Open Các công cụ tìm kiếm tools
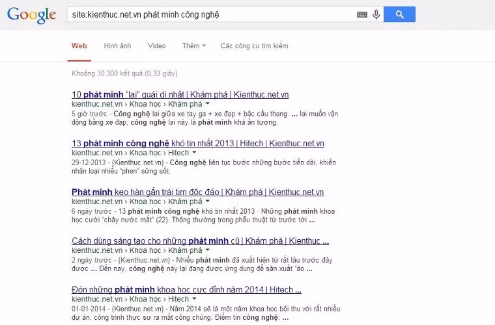Screen dimensions: 495x325 tap(255, 45)
